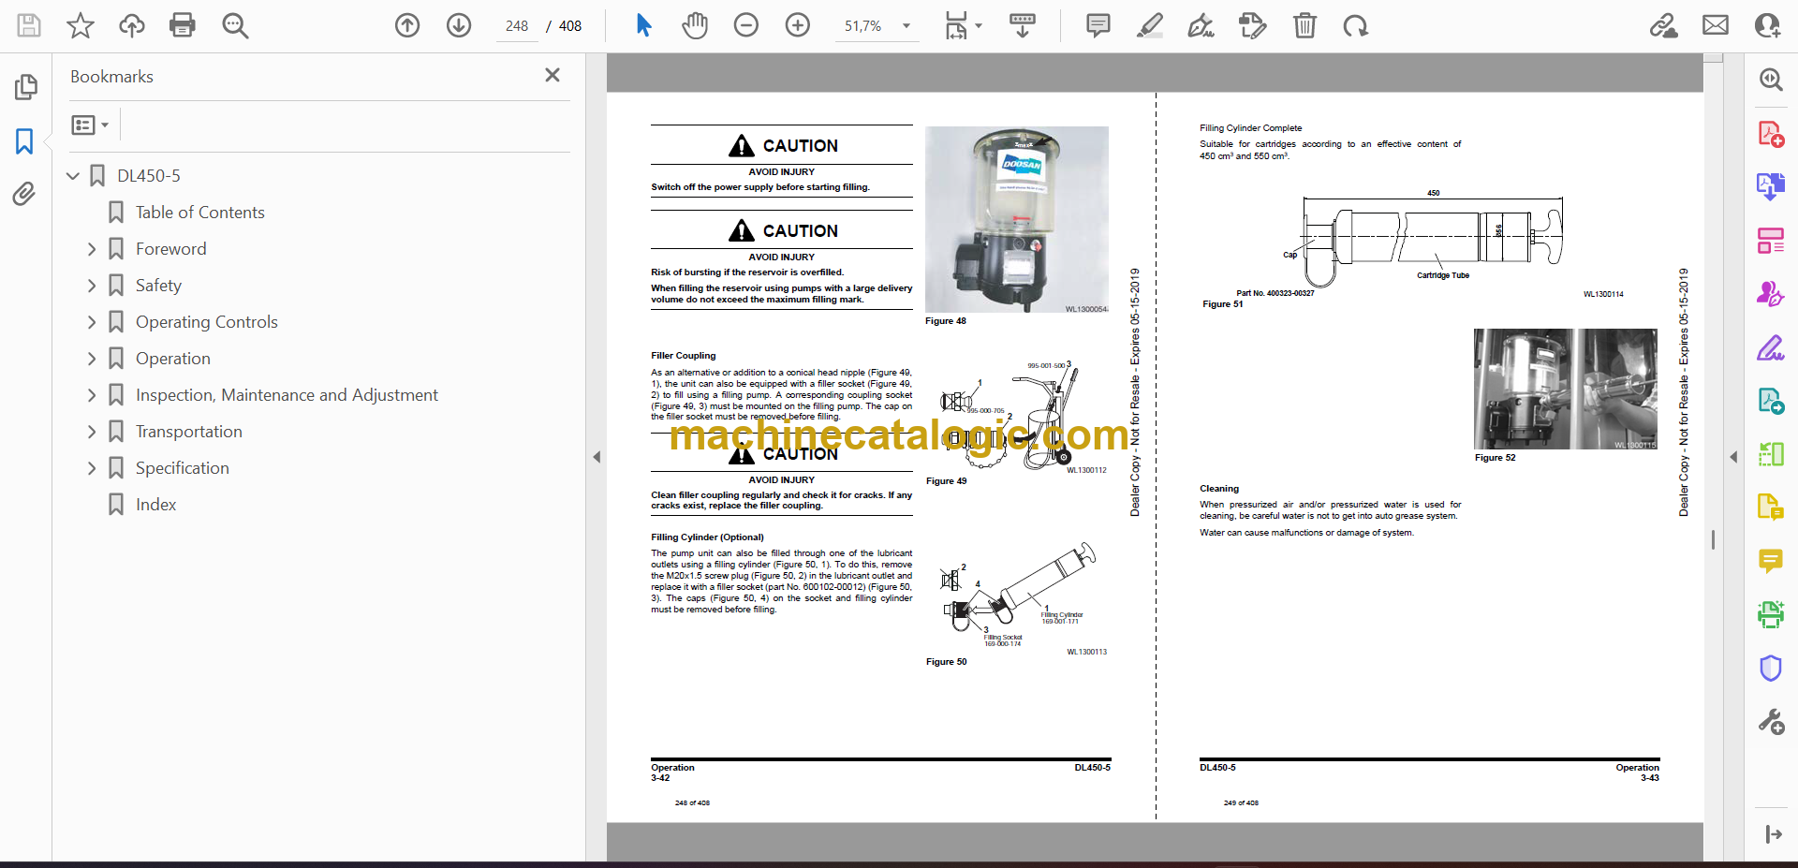Activate the Hand pan tool
The image size is (1798, 868).
[695, 25]
